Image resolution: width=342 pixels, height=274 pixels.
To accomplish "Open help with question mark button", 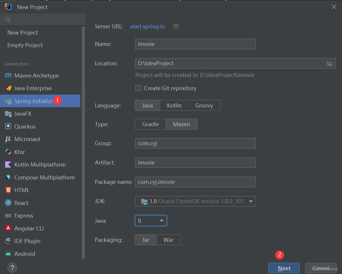I will 12,268.
